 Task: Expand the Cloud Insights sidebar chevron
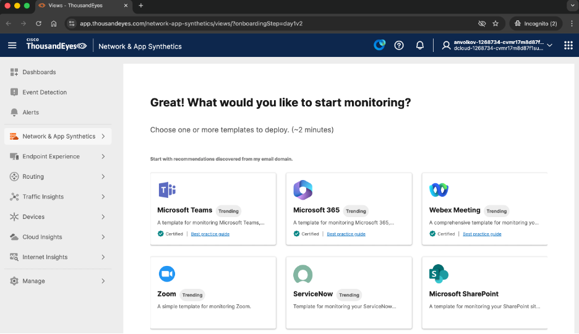pos(103,237)
